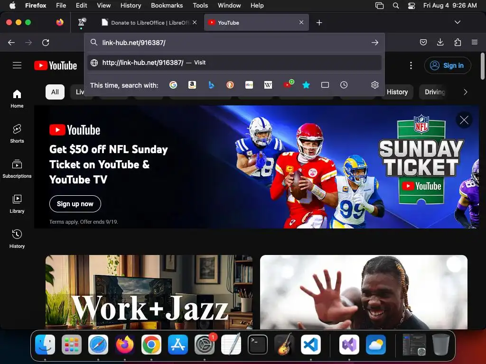The width and height of the screenshot is (486, 364).
Task: Open Shorts in YouTube sidebar
Action: (x=17, y=134)
